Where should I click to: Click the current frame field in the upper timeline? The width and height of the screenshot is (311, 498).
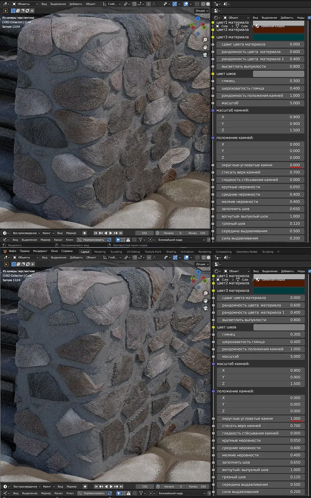(144, 233)
